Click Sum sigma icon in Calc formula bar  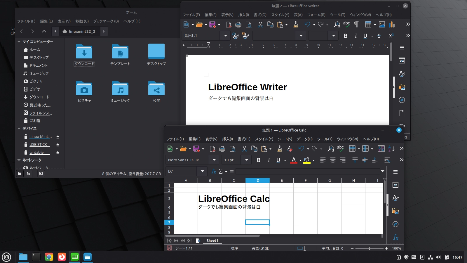(221, 171)
